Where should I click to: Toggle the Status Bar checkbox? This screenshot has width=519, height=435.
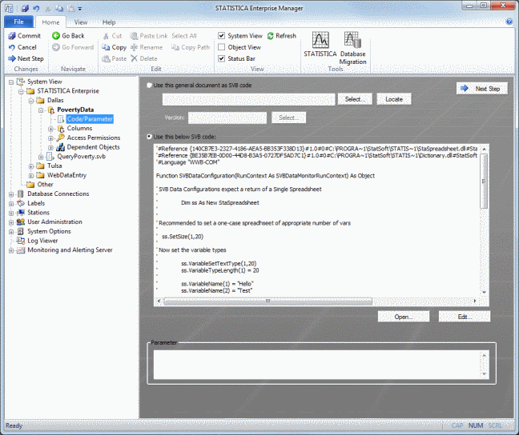coord(221,58)
